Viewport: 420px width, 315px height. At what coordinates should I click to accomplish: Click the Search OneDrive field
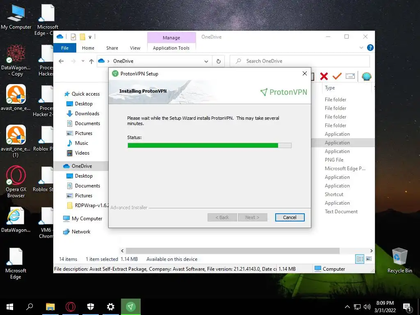(x=300, y=61)
